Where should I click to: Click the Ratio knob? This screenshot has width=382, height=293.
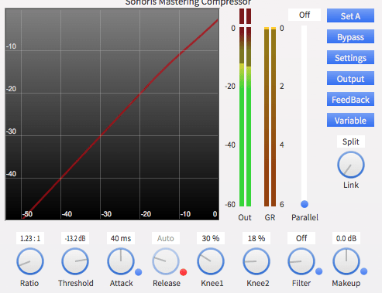30,261
